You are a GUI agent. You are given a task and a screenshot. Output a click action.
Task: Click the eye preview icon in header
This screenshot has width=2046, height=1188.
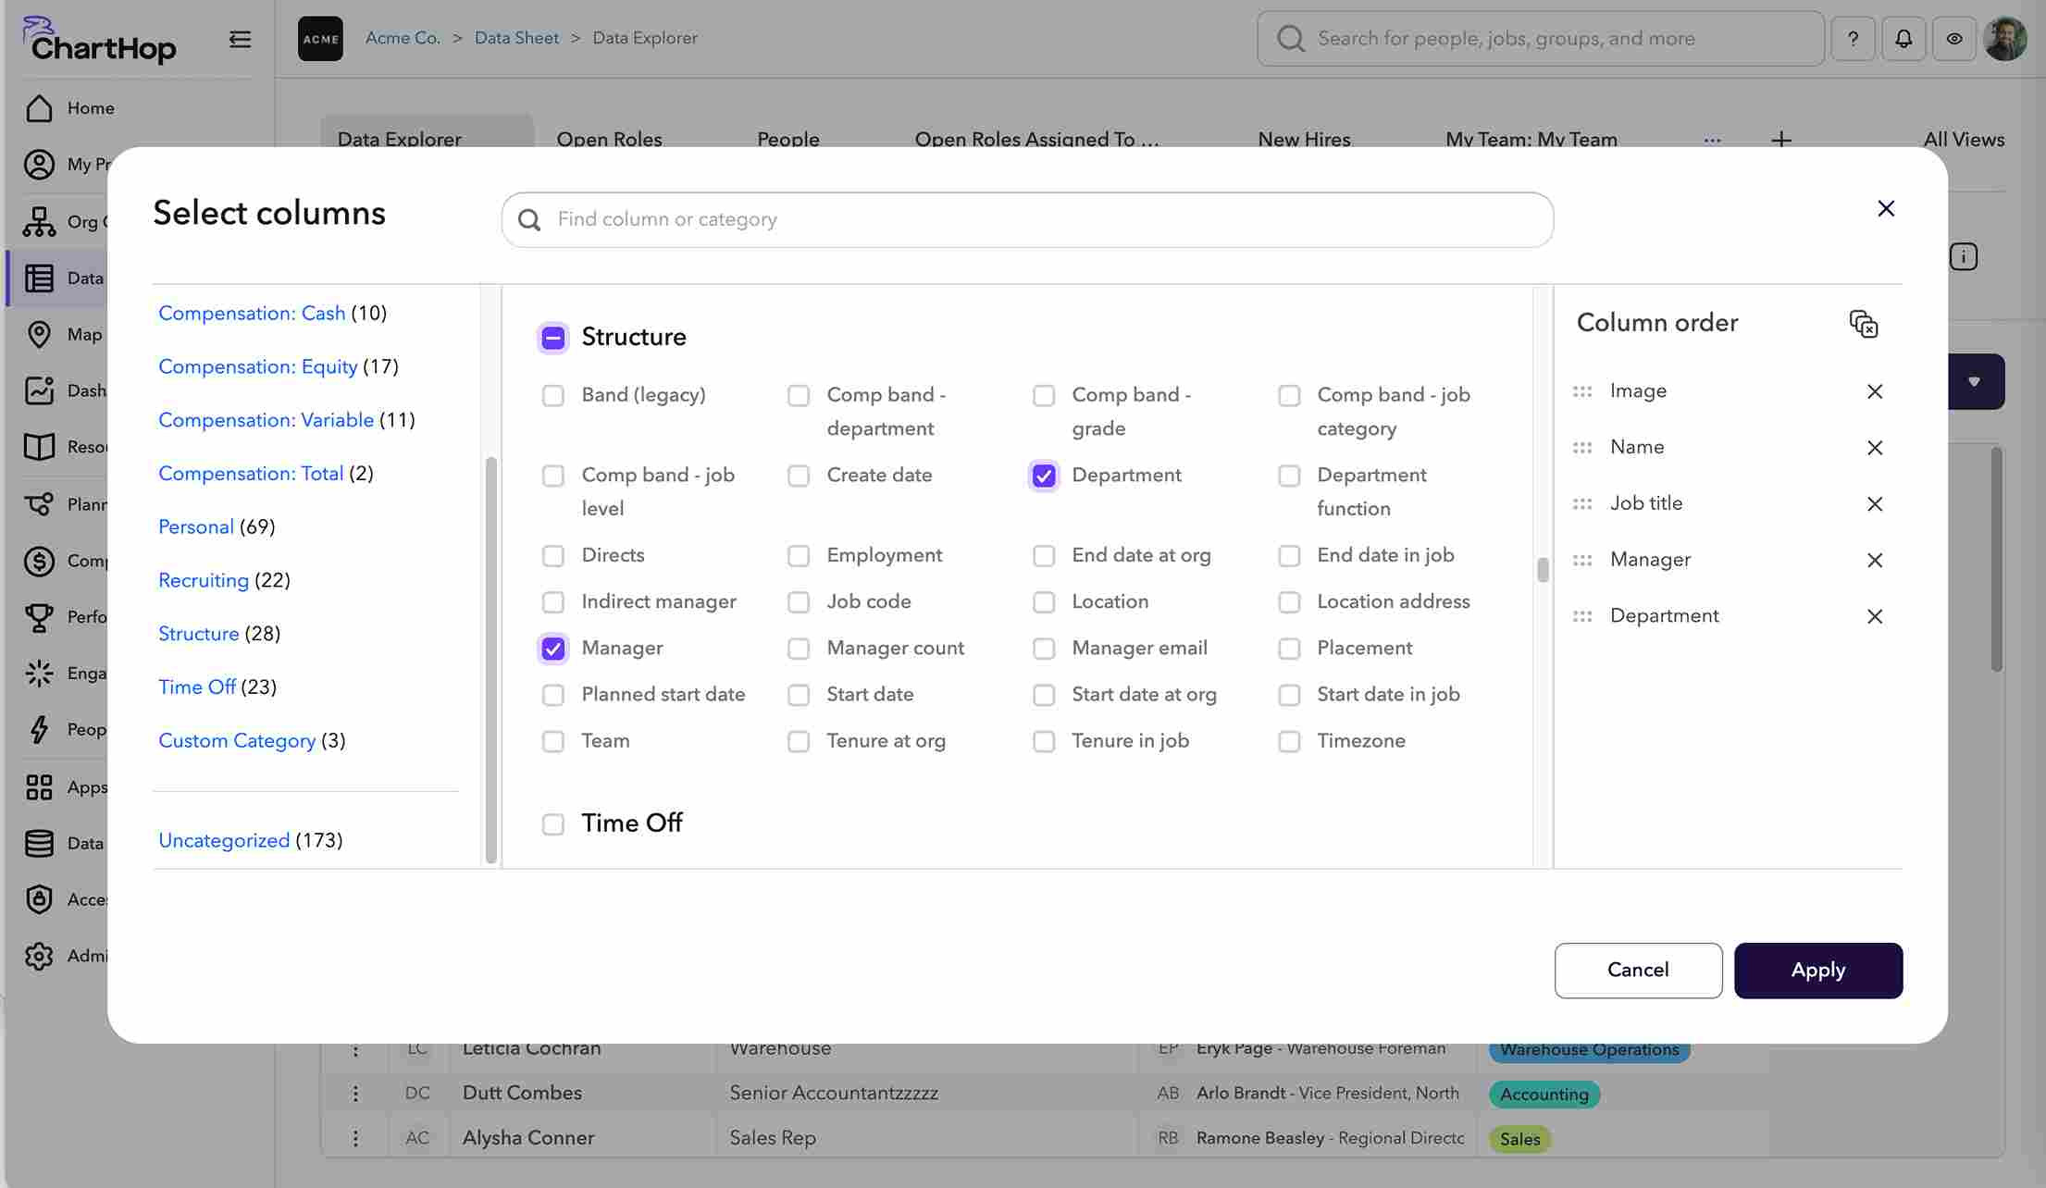(x=1954, y=39)
